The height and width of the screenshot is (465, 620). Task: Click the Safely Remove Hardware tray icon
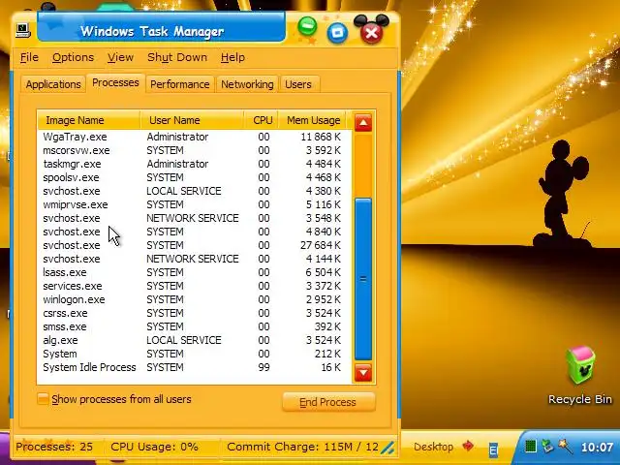(x=547, y=447)
